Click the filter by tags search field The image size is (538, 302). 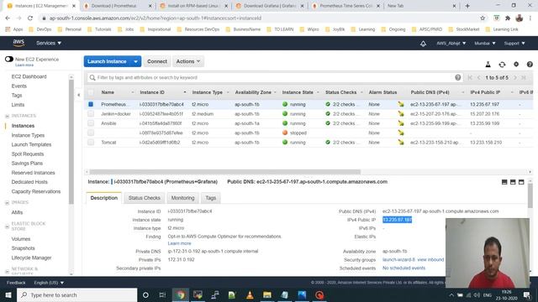click(x=275, y=78)
